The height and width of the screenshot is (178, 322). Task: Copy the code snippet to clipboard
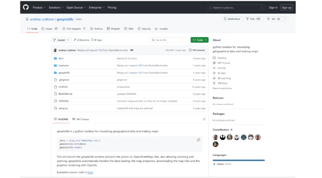coord(198,140)
